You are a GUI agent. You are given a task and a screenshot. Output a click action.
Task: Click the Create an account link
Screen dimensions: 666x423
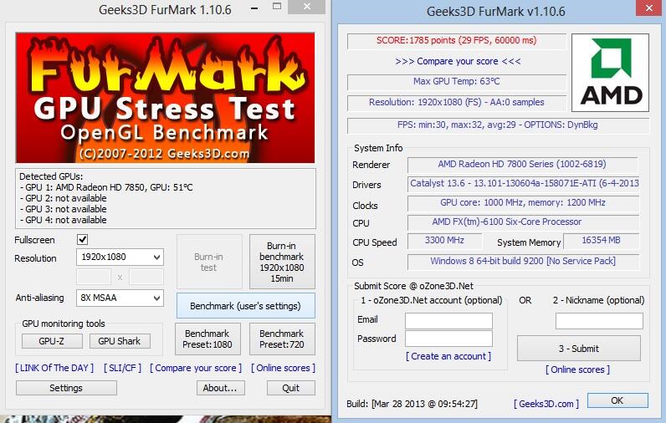coord(448,356)
